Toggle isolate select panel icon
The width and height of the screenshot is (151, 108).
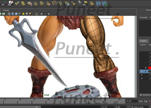coord(36,14)
